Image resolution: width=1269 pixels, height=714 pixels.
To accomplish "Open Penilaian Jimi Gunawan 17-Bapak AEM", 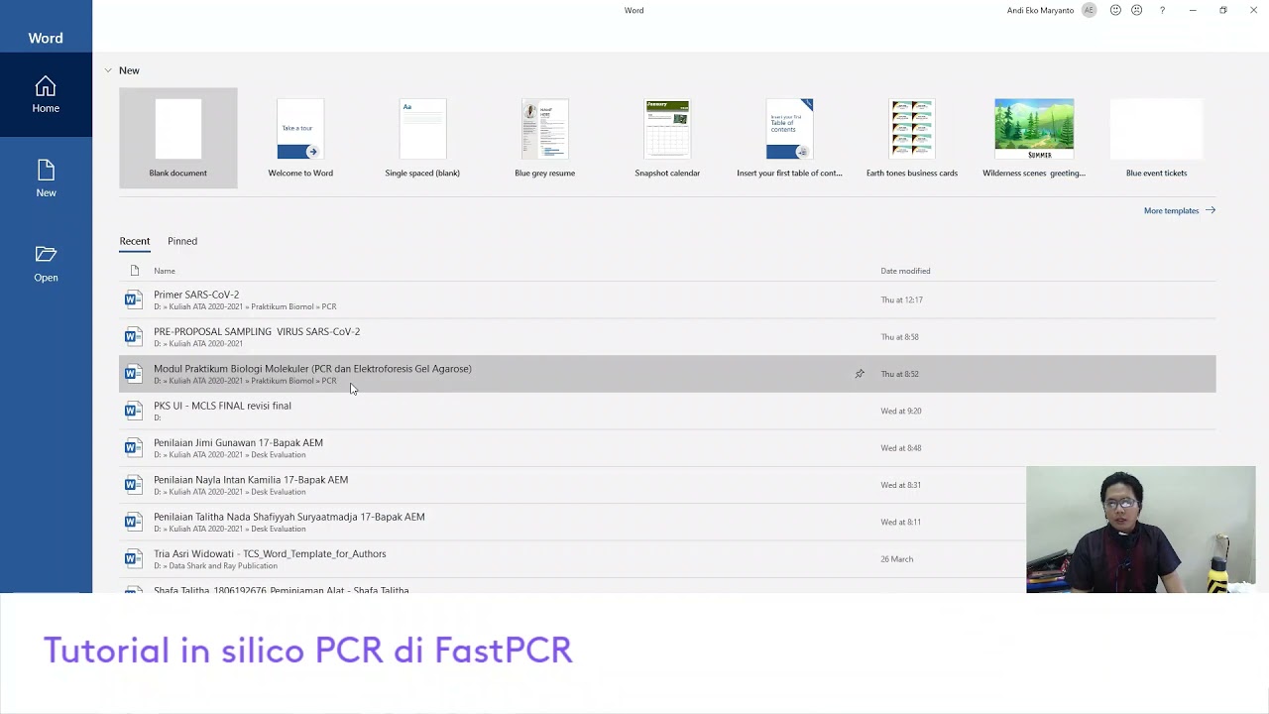I will coord(667,448).
